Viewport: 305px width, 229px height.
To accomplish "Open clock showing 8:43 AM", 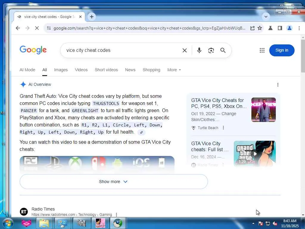I will (x=290, y=223).
